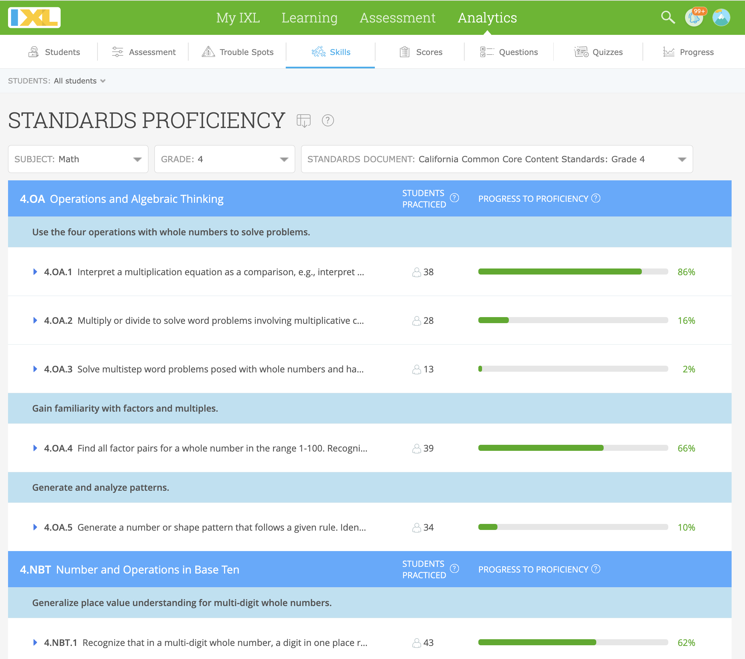Open the notifications bell showing 99+
This screenshot has width=745, height=659.
tap(694, 17)
